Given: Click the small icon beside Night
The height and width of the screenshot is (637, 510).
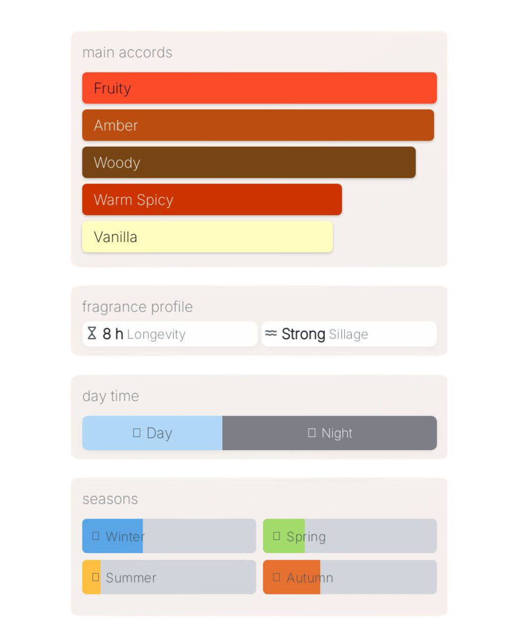Looking at the screenshot, I should point(312,433).
